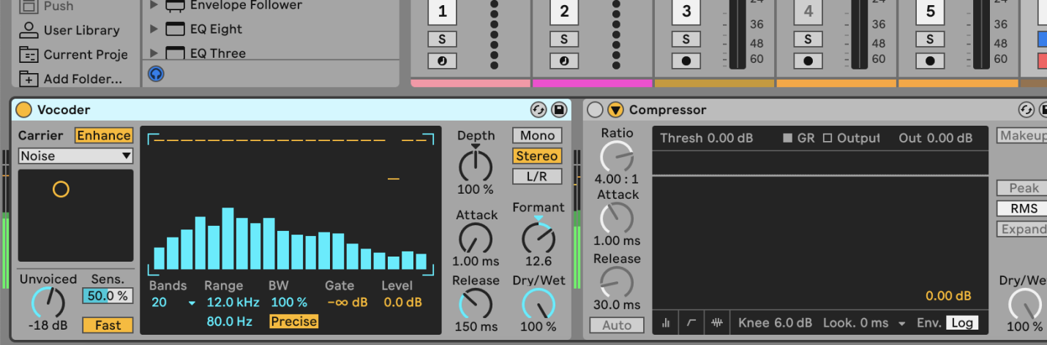This screenshot has height=345, width=1047.
Task: Click the BW 100 % value
Action: coord(289,302)
